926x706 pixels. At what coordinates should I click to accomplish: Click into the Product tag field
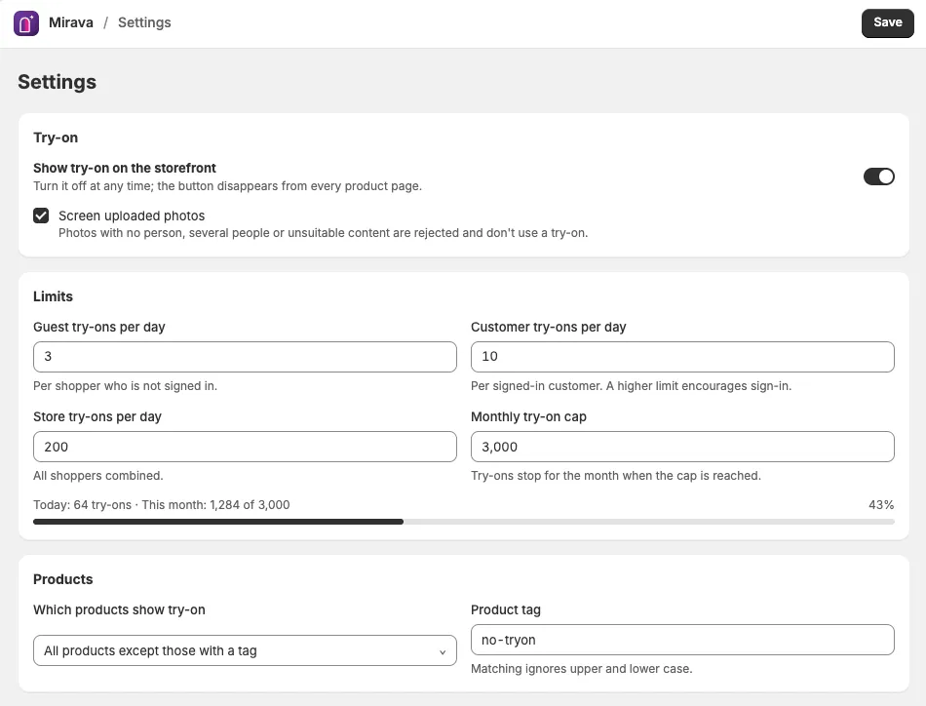[x=682, y=640]
